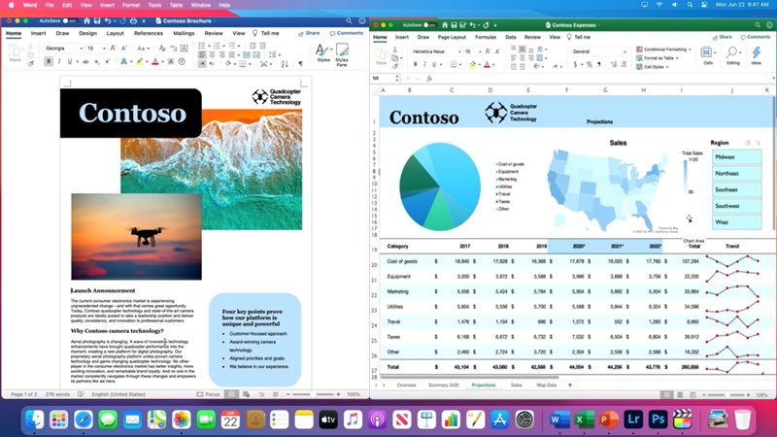777x437 pixels.
Task: Toggle Northeast region slicer
Action: coord(736,174)
